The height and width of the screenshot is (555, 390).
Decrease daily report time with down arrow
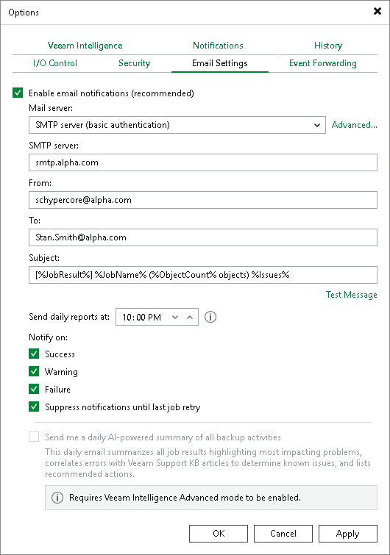coord(175,317)
